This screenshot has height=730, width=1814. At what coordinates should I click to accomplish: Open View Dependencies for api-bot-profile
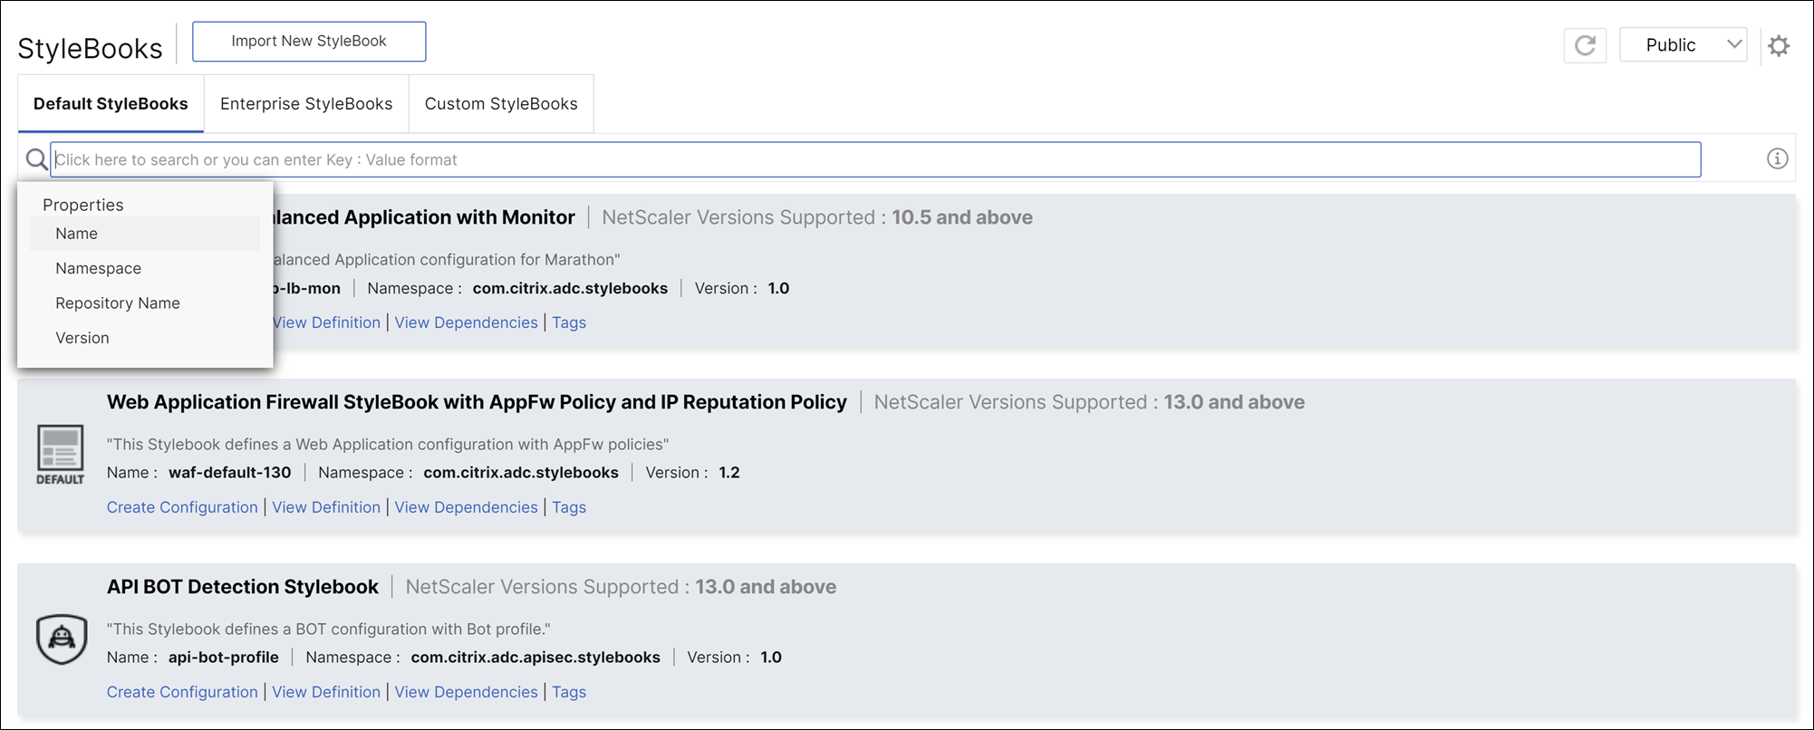tap(466, 692)
